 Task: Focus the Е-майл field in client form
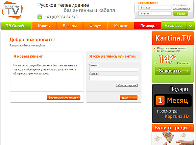click(114, 69)
